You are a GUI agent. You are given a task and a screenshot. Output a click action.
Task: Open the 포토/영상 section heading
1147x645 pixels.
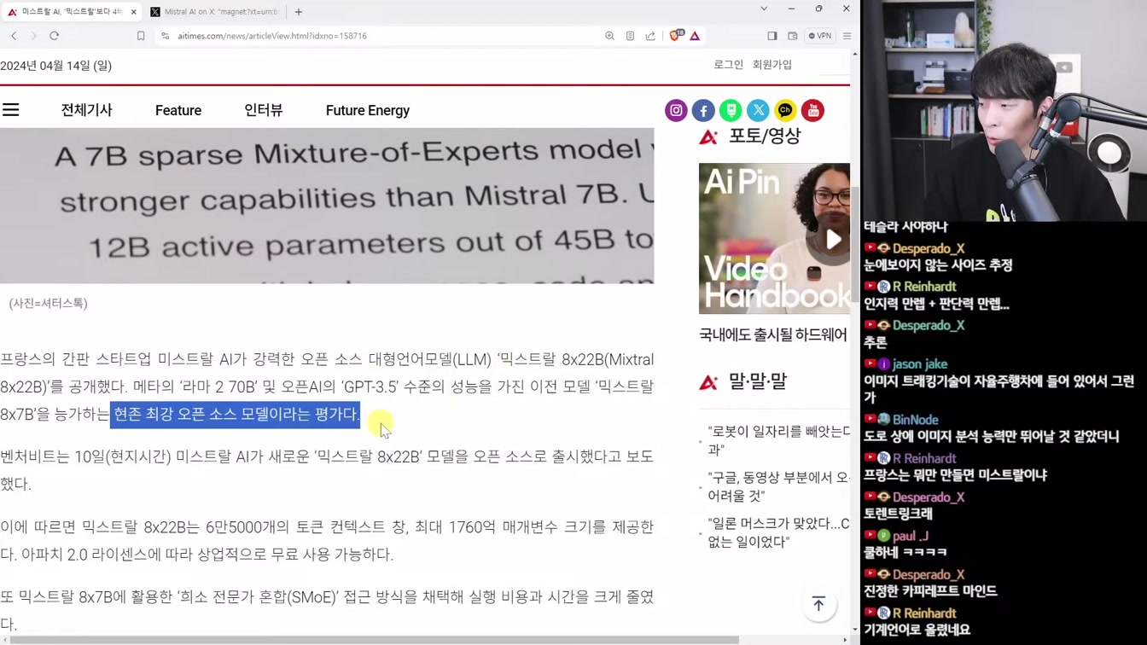pos(765,136)
